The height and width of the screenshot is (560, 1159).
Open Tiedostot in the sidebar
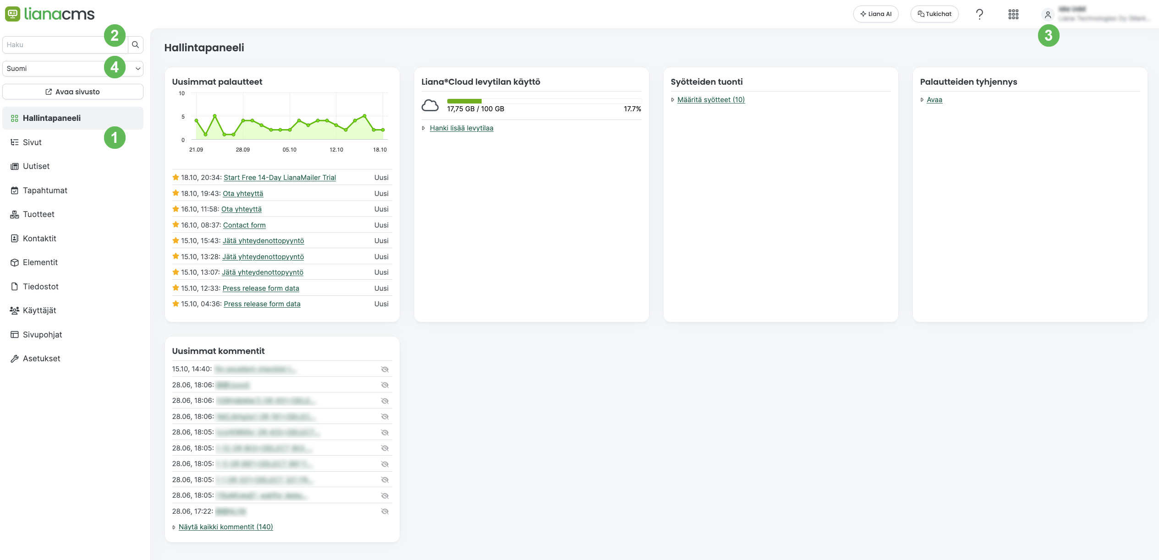click(x=73, y=287)
